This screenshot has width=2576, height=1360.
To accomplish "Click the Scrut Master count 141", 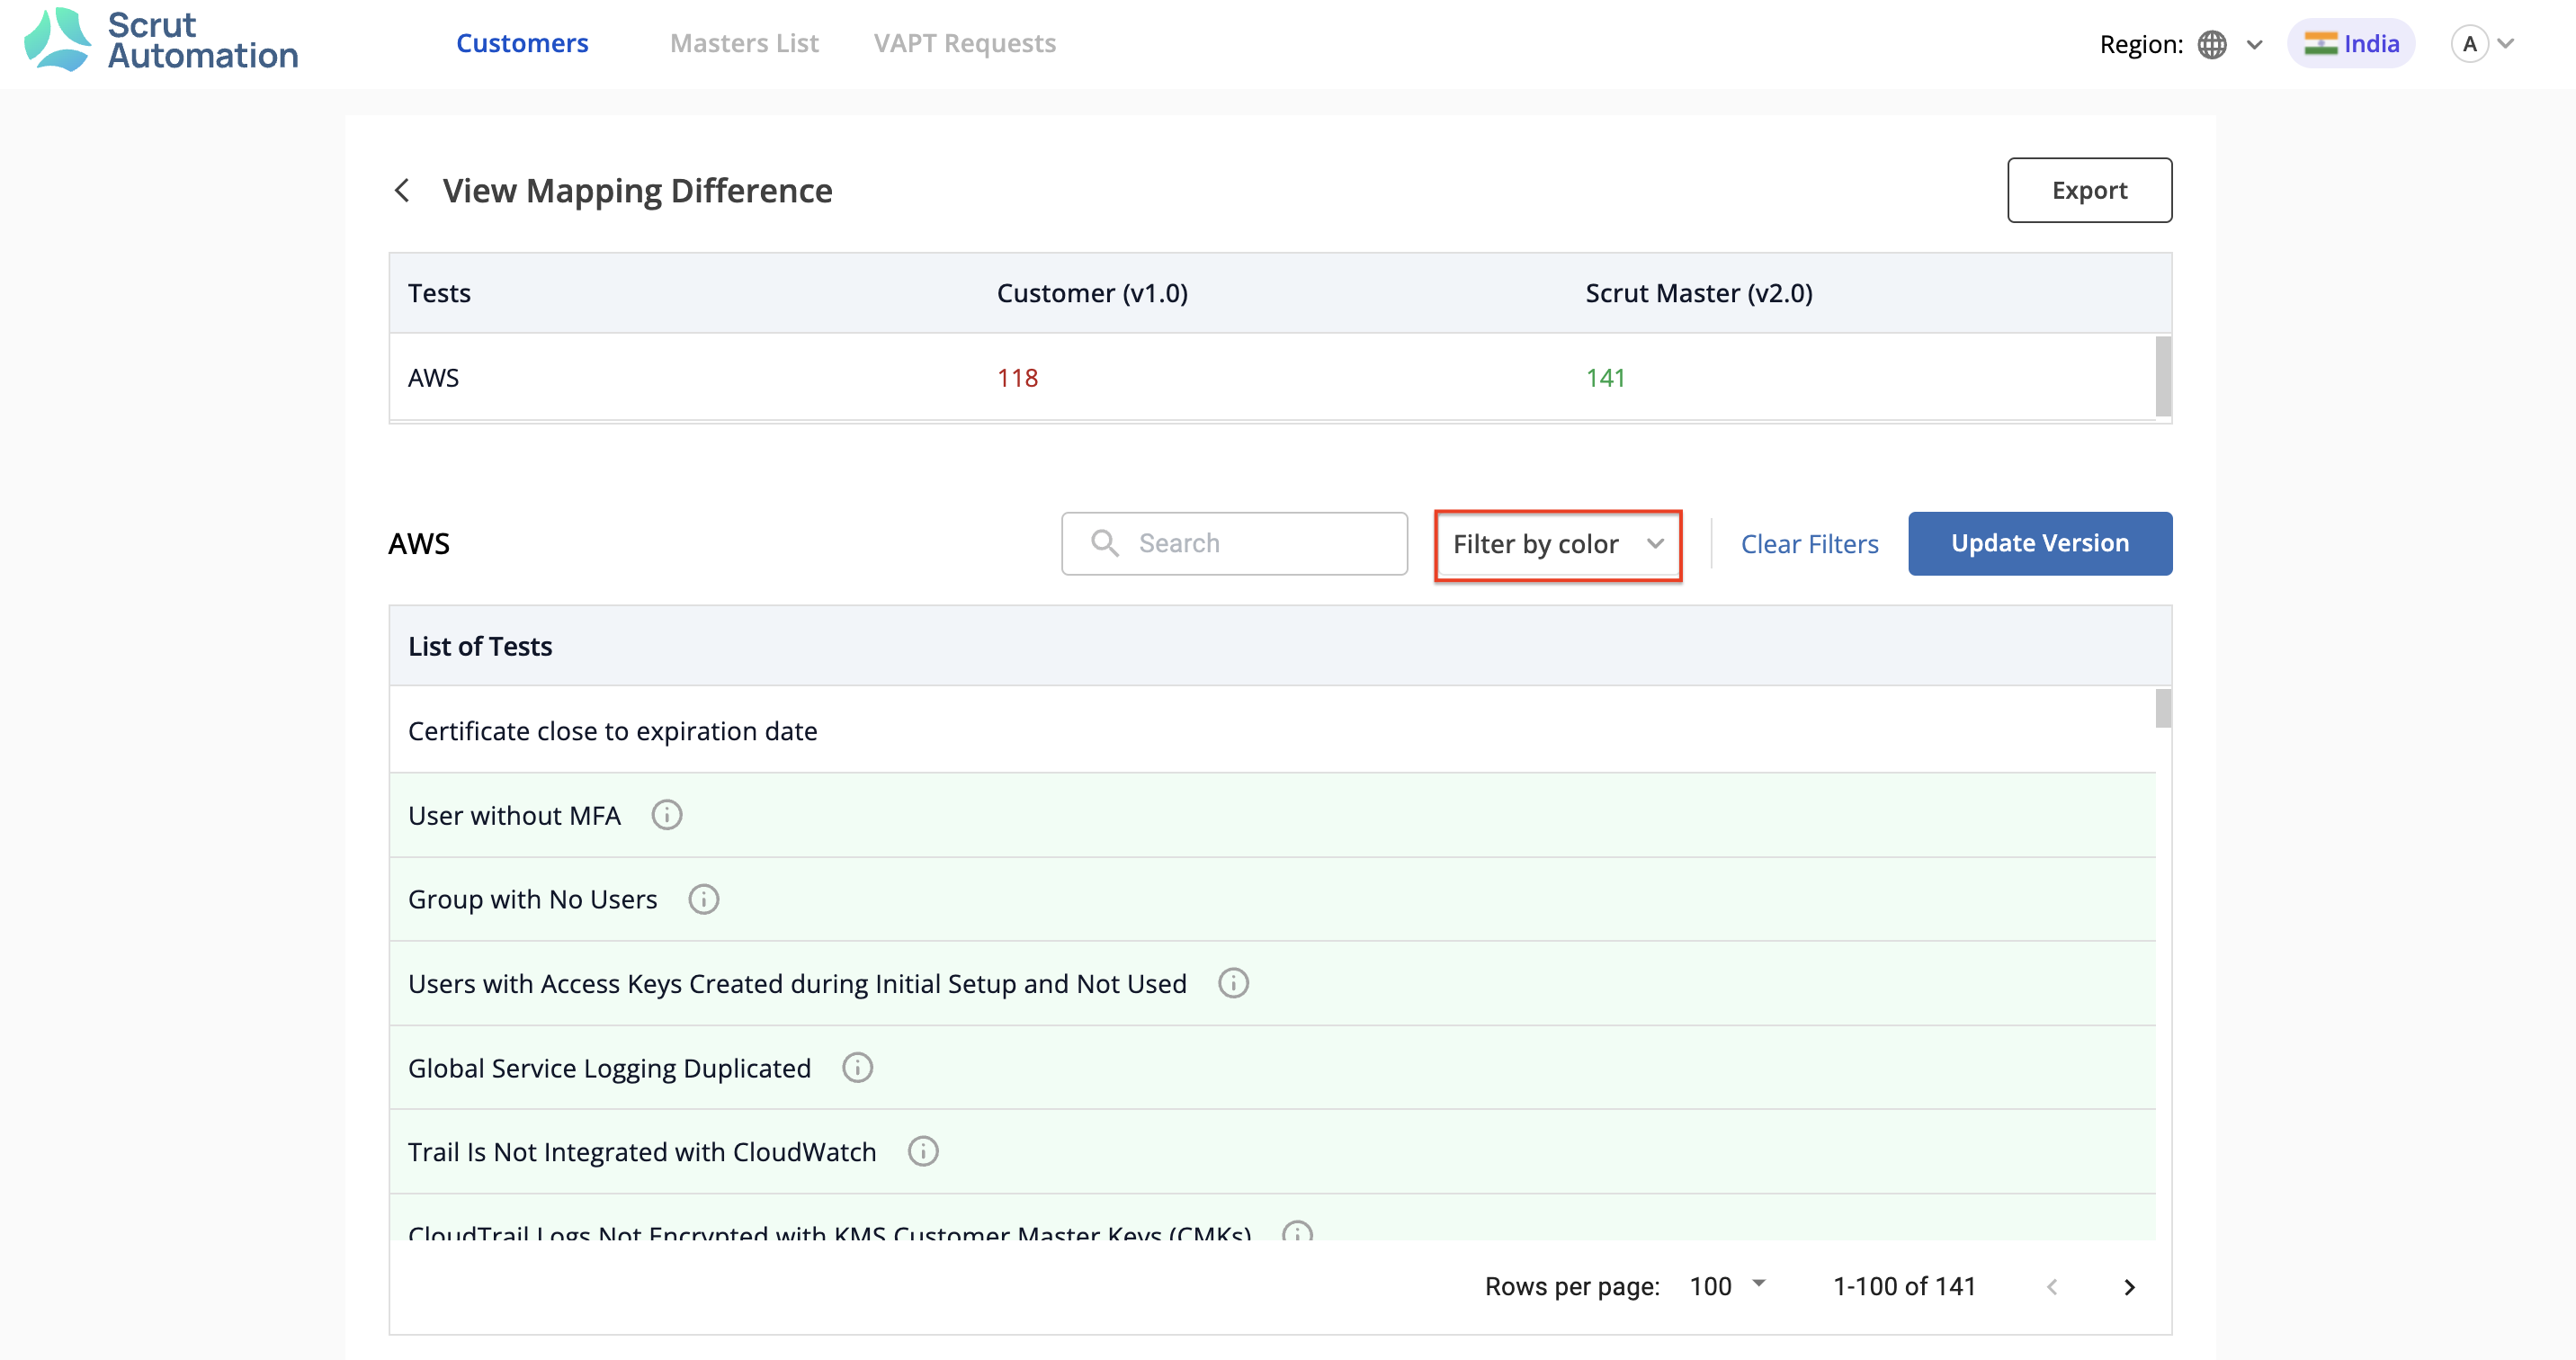I will (x=1605, y=377).
